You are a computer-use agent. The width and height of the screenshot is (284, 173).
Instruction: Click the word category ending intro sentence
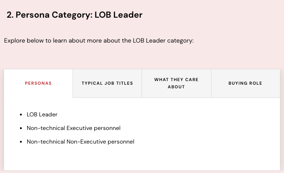(180, 41)
